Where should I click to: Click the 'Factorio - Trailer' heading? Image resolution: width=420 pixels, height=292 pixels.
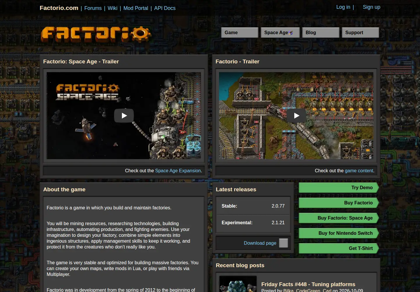(237, 62)
